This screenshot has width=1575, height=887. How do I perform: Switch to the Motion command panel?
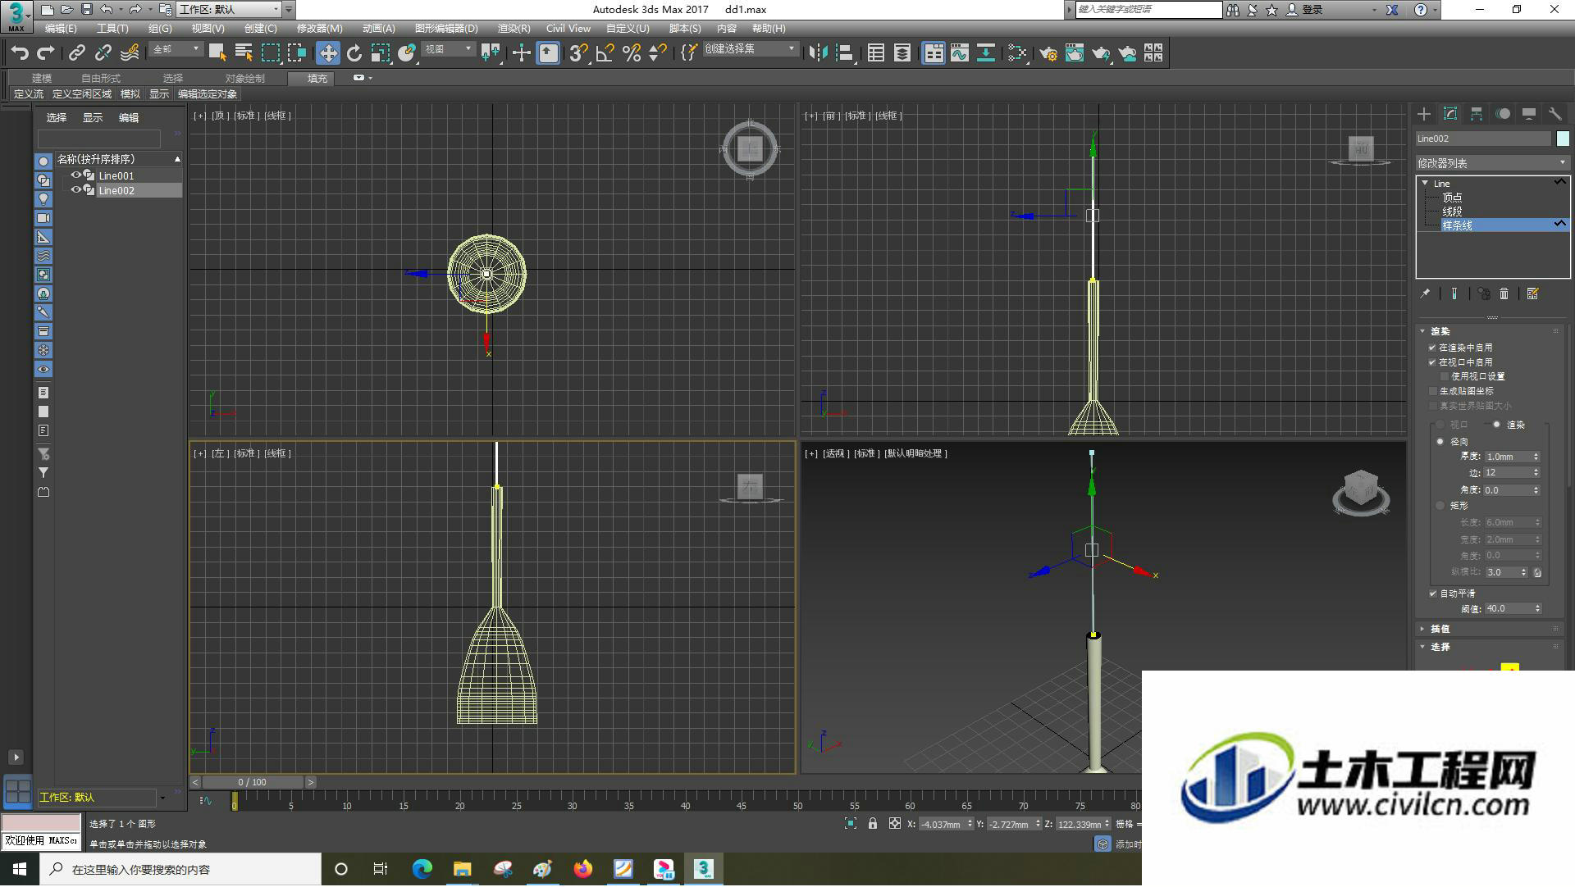pyautogui.click(x=1503, y=114)
